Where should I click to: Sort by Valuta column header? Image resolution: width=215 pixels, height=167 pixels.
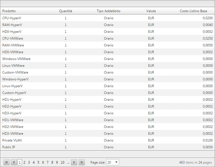(x=151, y=11)
